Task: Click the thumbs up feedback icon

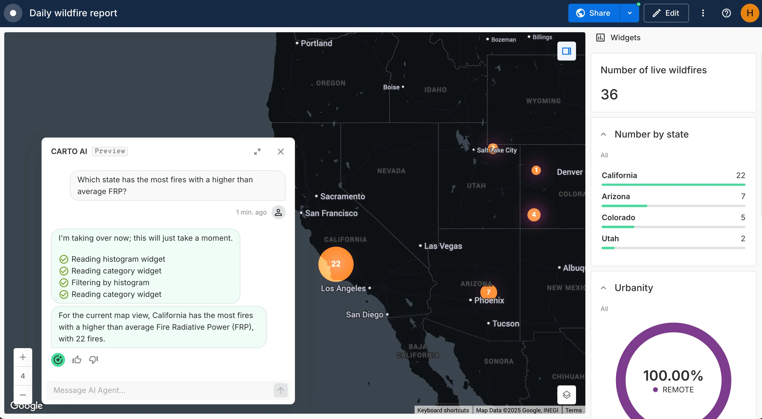Action: coord(77,360)
